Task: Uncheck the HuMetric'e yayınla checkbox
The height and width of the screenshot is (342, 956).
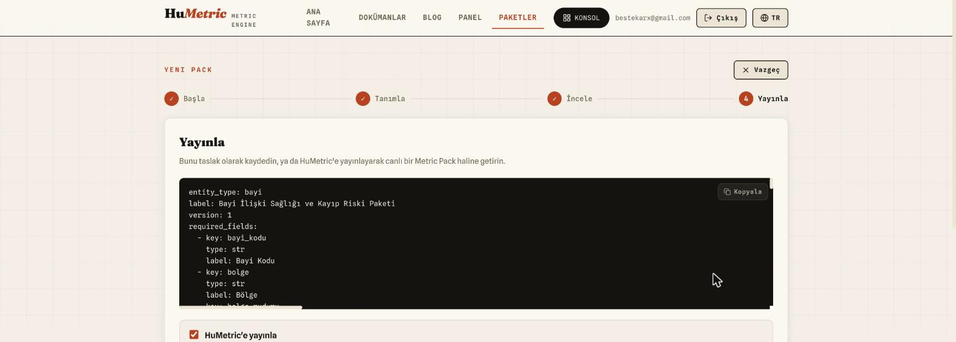Action: 194,335
